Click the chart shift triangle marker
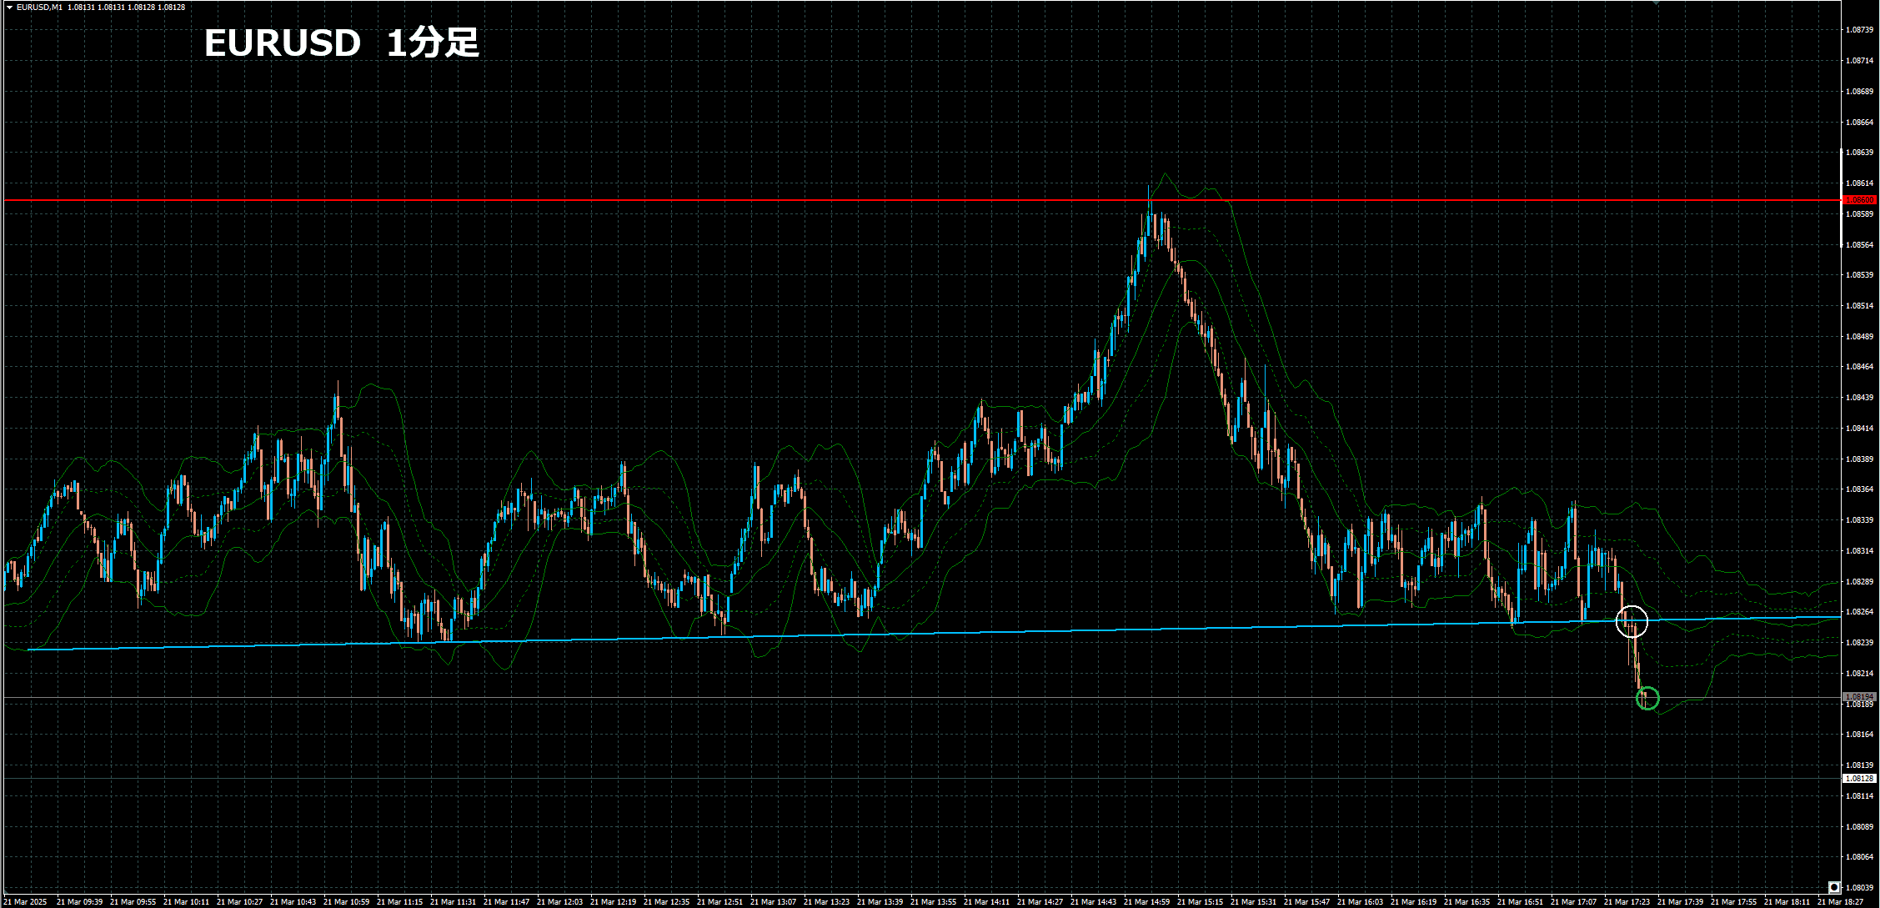The width and height of the screenshot is (1880, 908). tap(1657, 3)
